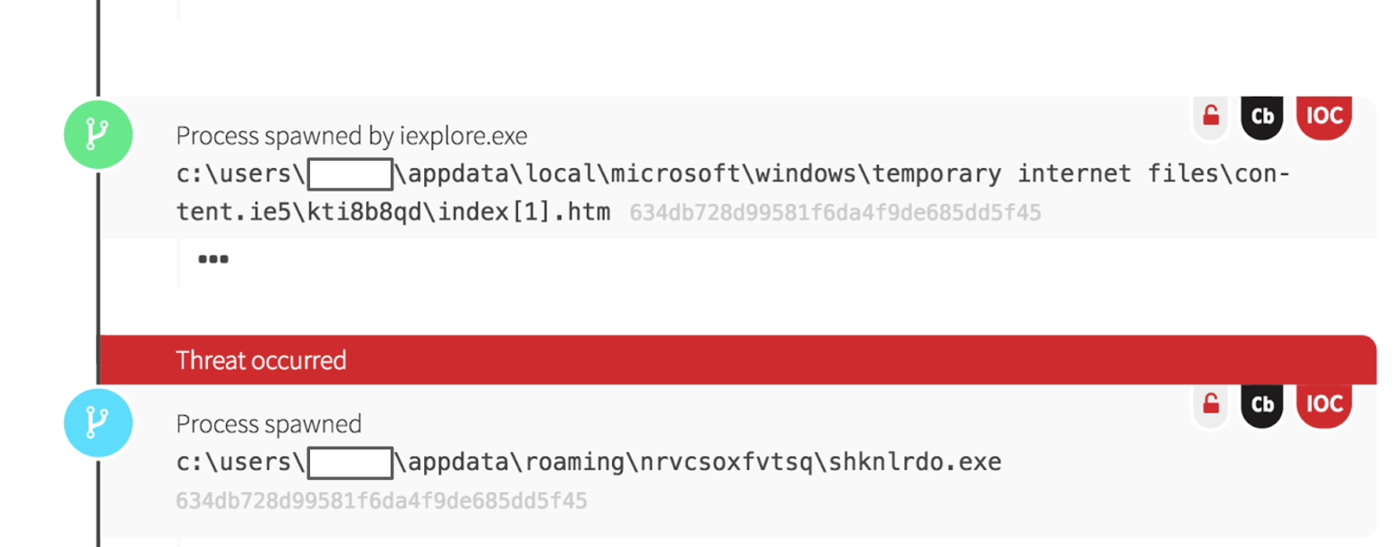Click the red unlock icon on the shknlrdo.exe event
The height and width of the screenshot is (547, 1396).
pos(1210,403)
